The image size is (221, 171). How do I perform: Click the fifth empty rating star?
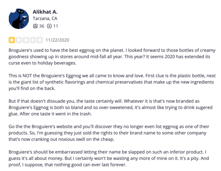click(x=40, y=40)
